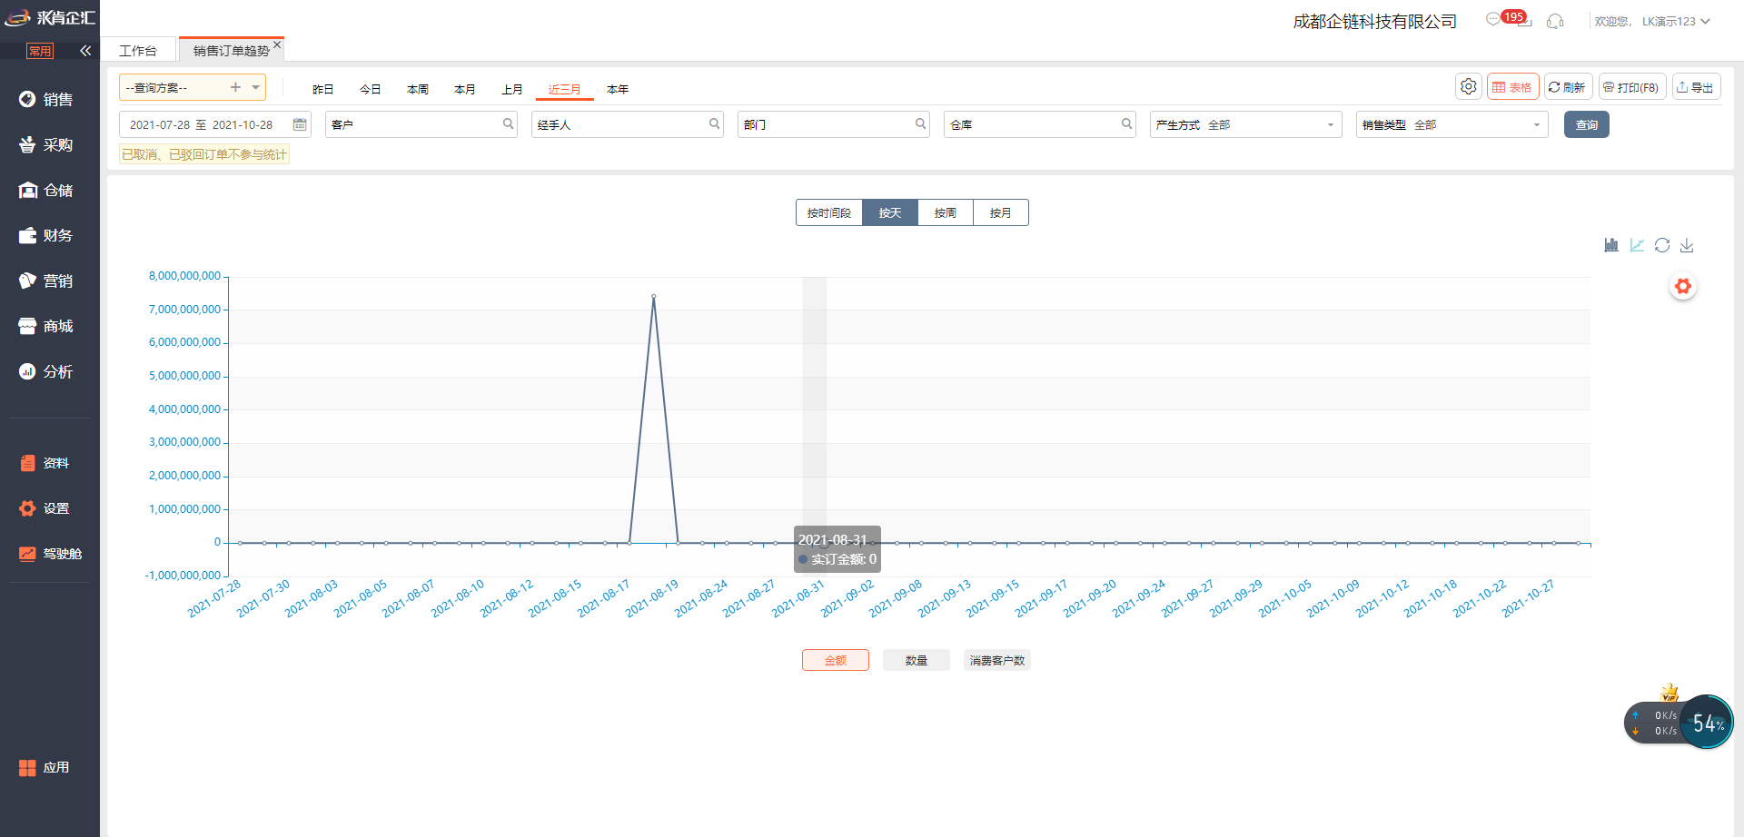Select the 按周 (by week) grouping
1744x837 pixels.
tap(945, 212)
